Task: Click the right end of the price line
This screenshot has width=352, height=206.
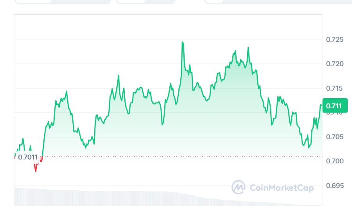Action: pyautogui.click(x=321, y=105)
